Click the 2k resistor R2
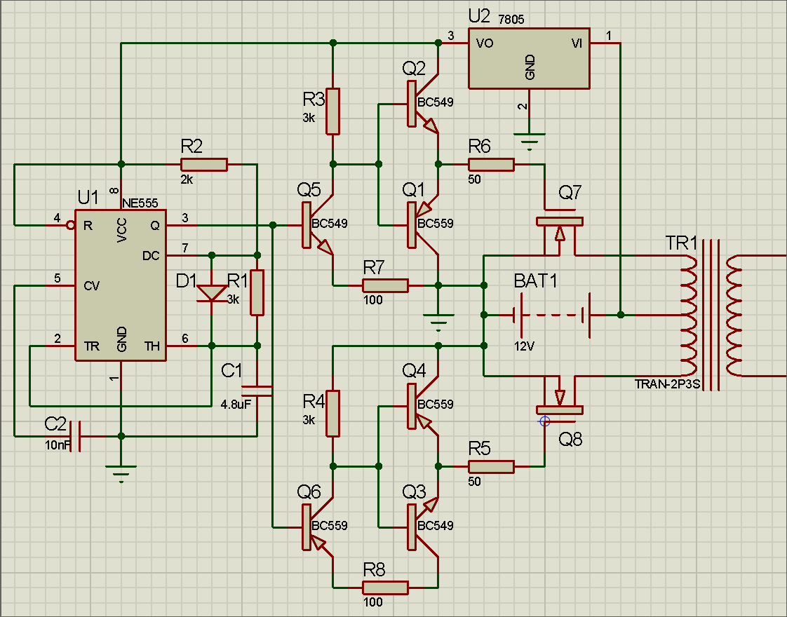 point(203,165)
